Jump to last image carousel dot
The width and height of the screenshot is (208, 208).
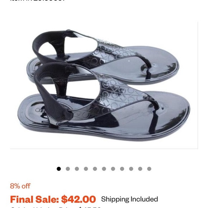point(149,169)
